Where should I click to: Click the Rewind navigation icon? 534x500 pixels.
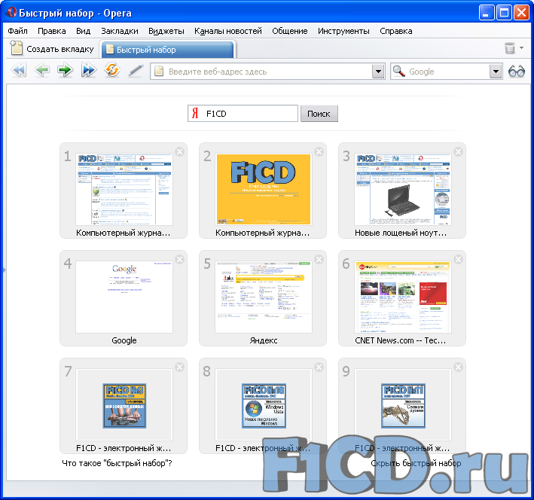click(19, 71)
